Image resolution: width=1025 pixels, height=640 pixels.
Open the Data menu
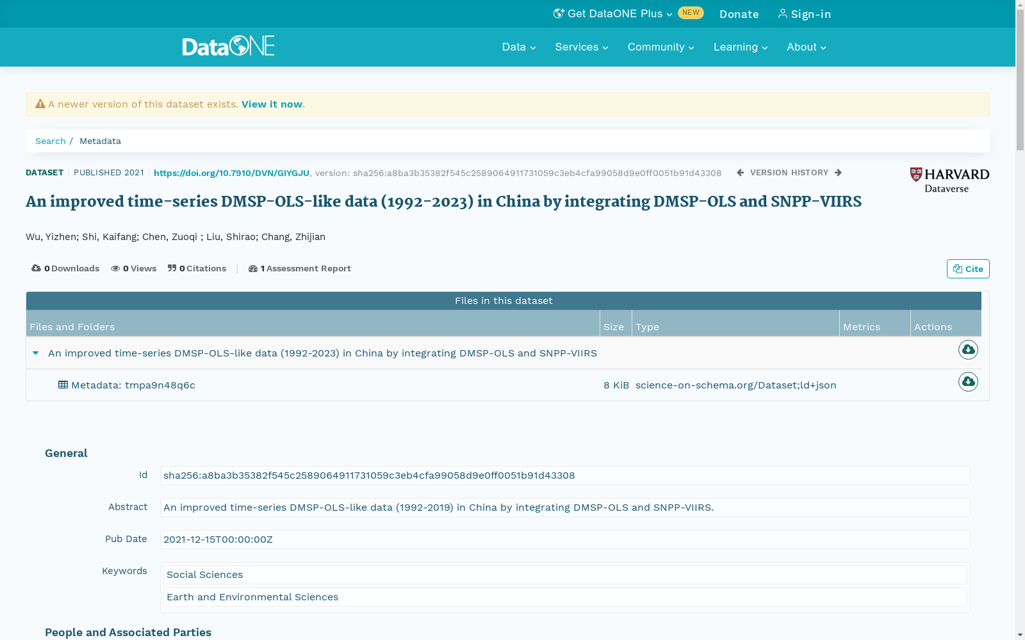(x=519, y=47)
